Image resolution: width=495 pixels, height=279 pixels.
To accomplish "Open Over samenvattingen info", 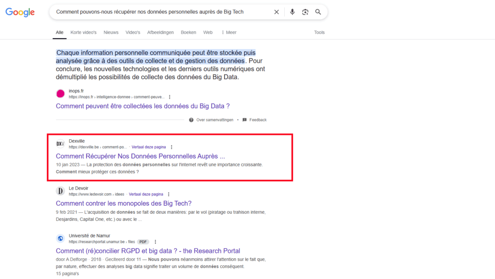I will pyautogui.click(x=215, y=120).
